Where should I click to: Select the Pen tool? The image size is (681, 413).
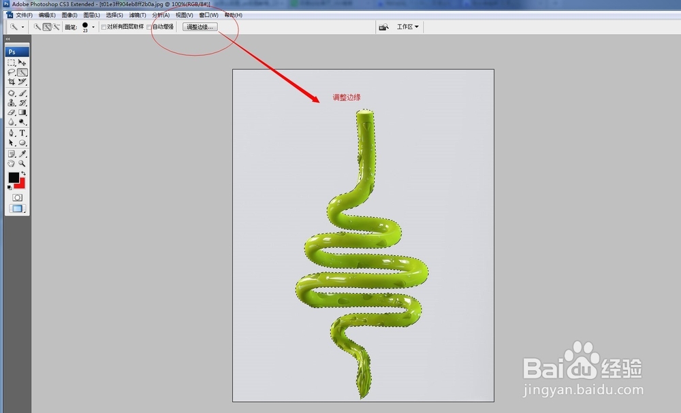pos(12,133)
